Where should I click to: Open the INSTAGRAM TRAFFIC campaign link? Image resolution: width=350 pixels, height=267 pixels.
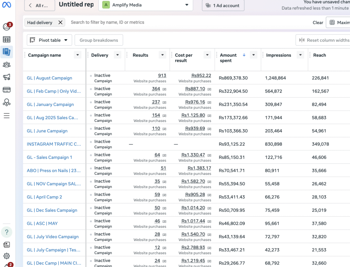pos(54,144)
